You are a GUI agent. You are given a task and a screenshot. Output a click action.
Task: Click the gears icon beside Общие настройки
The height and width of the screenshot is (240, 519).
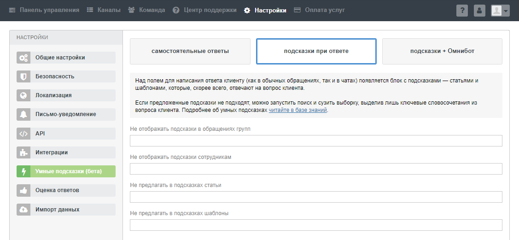tap(23, 58)
